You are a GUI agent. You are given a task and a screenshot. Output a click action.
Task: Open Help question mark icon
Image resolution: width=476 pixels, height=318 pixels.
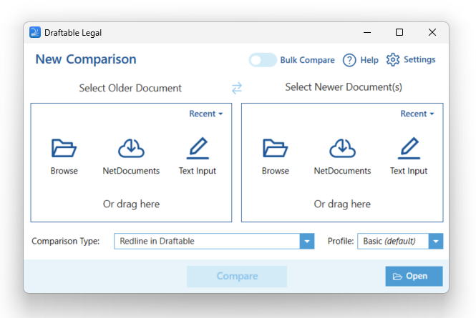point(349,60)
